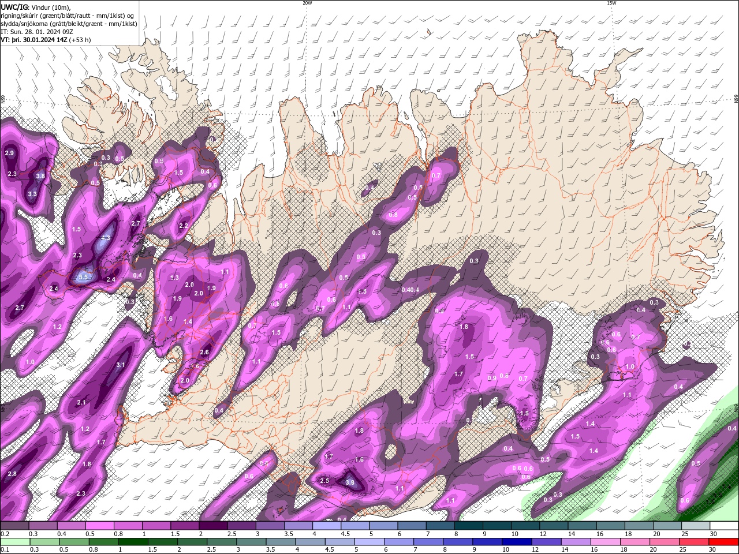Screen dimensions: 739x554
Task: Select the navy blue rain swatch at 10
Action: pos(518,542)
